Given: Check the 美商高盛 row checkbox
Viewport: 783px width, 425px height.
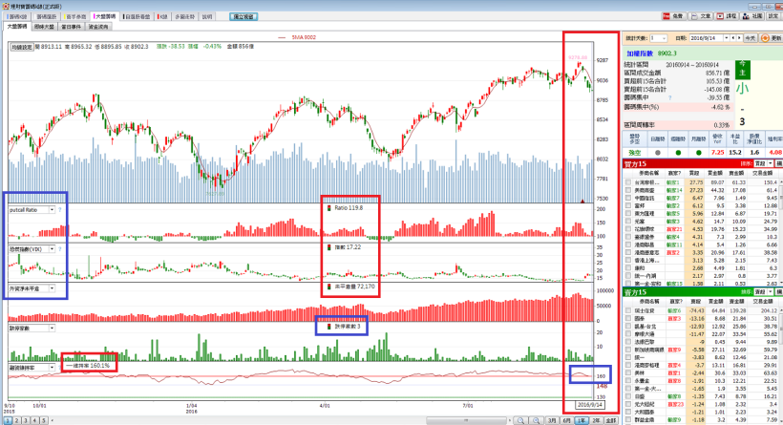Looking at the screenshot, I should pyautogui.click(x=628, y=190).
